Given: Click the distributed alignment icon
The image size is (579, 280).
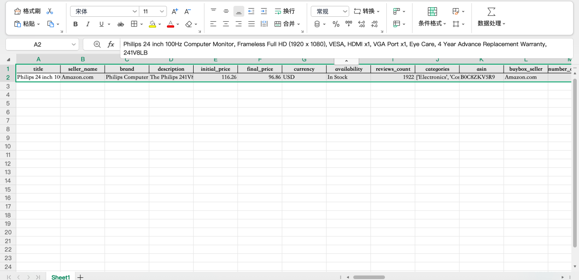Looking at the screenshot, I should click(264, 24).
